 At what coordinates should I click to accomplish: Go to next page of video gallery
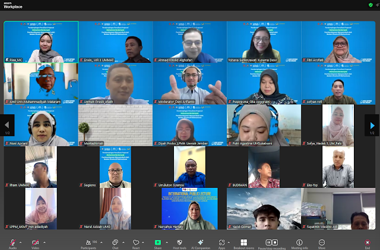pyautogui.click(x=372, y=125)
